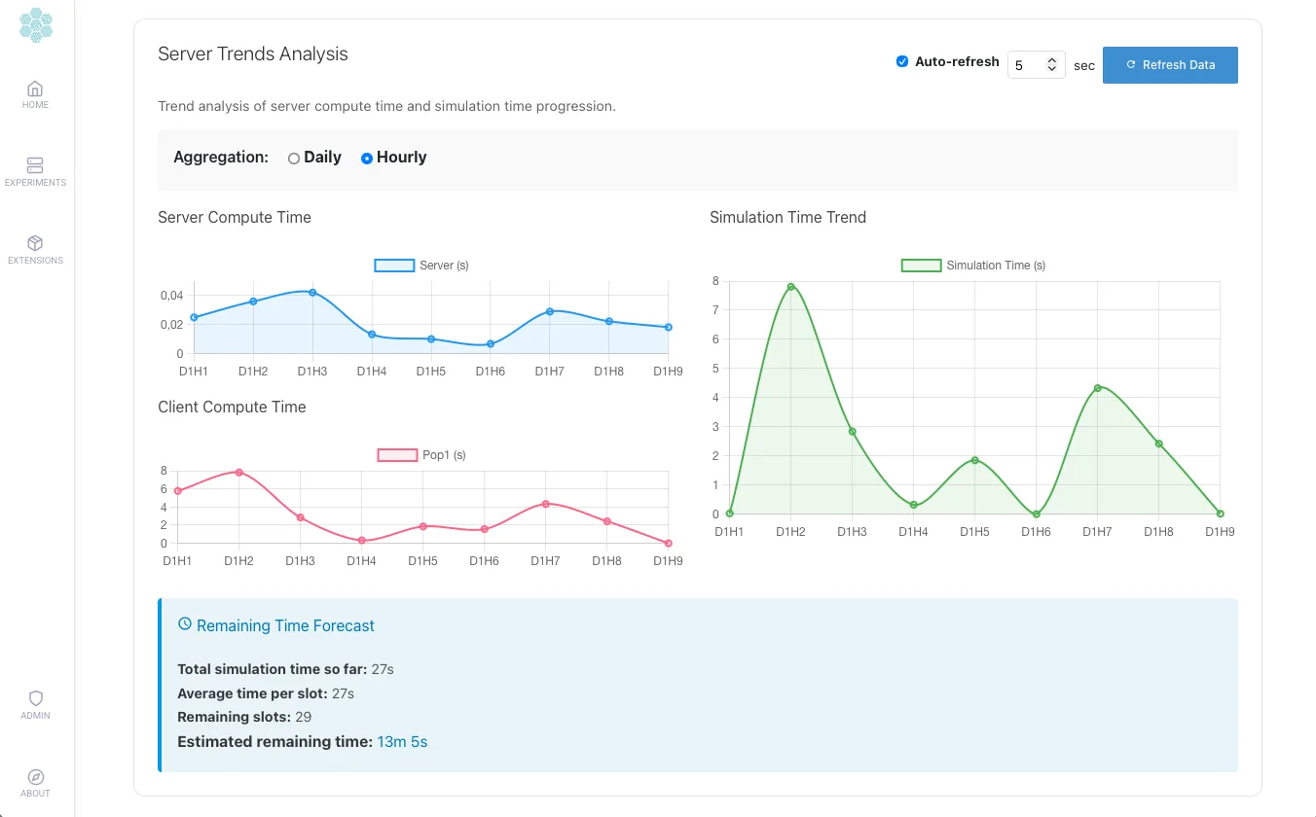Open the About compass icon

coord(35,776)
